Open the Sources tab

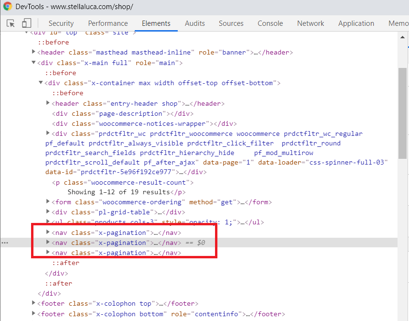point(231,23)
